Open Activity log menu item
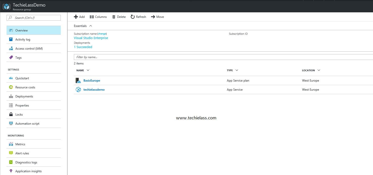 click(x=34, y=39)
